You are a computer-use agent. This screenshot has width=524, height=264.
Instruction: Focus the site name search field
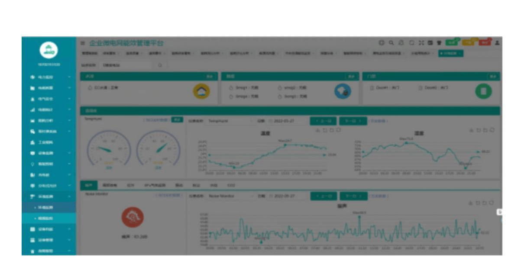[x=126, y=65]
